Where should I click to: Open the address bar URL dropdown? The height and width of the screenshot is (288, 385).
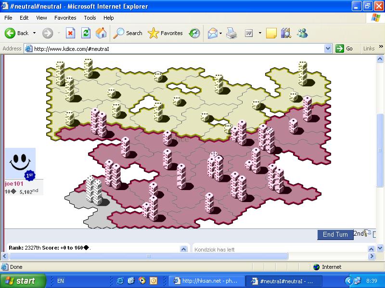[x=328, y=49]
